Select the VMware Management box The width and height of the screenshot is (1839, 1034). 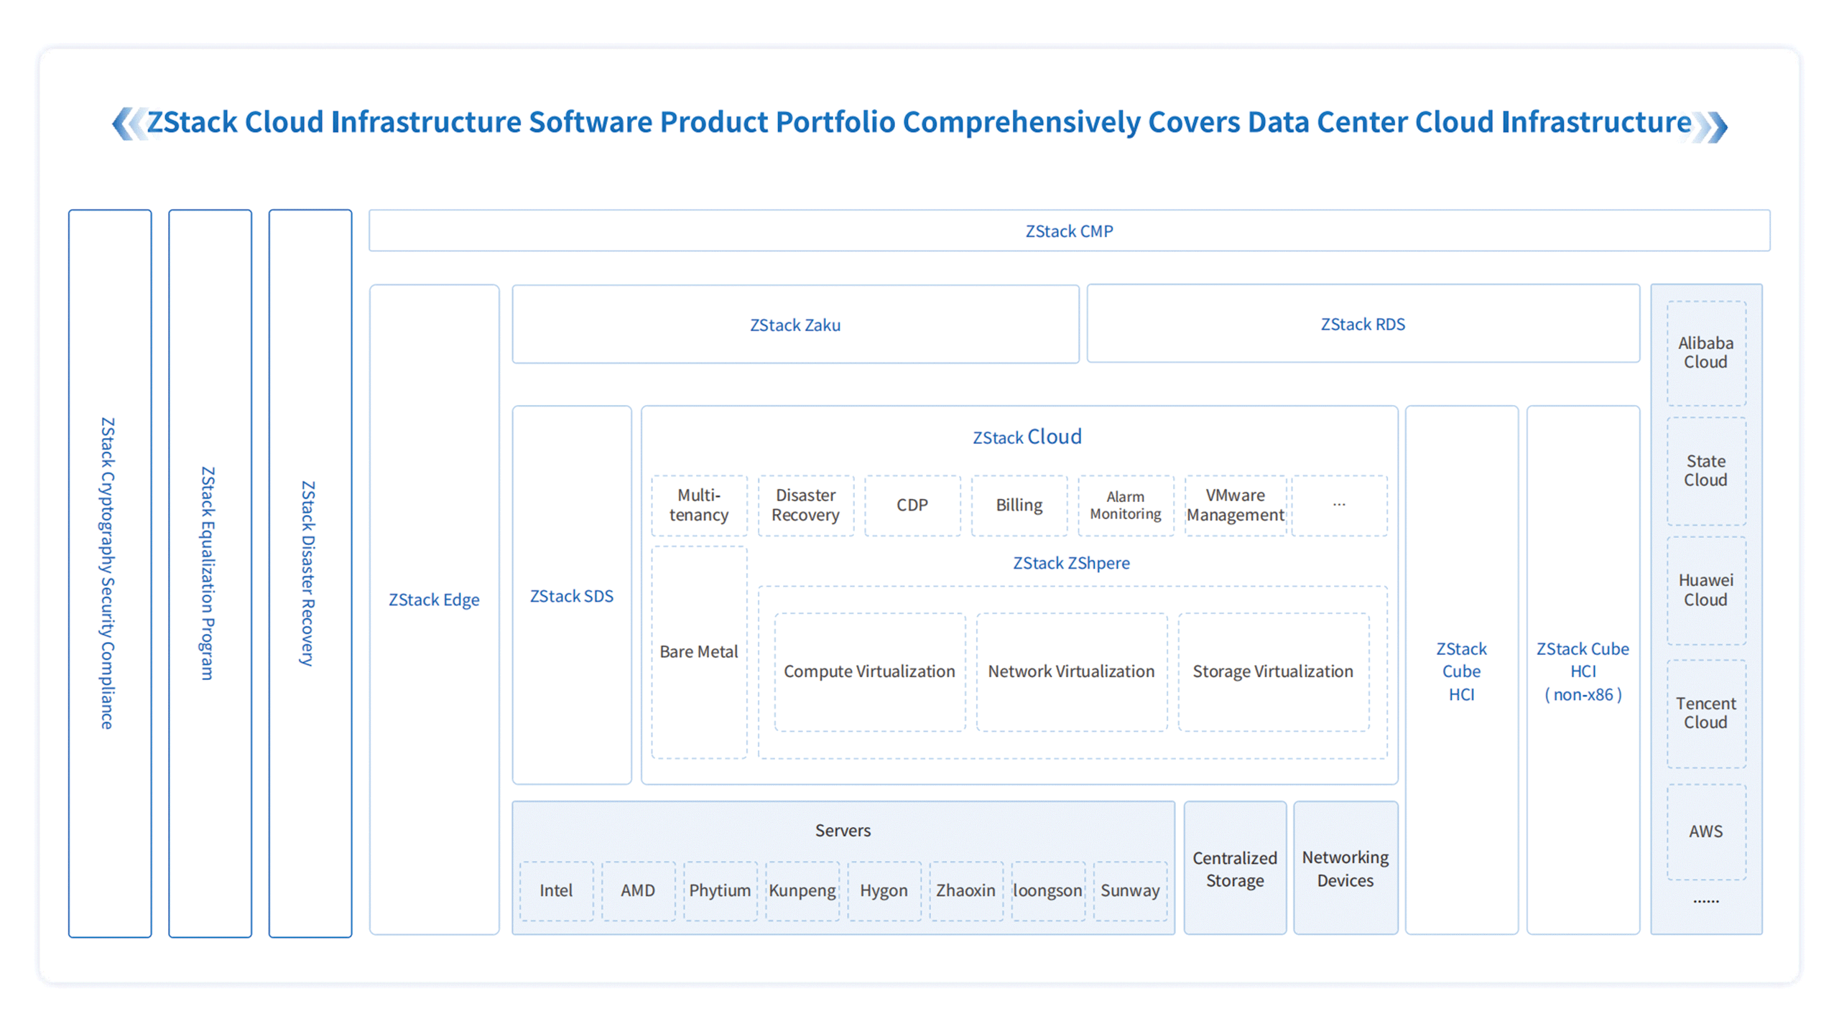coord(1236,505)
